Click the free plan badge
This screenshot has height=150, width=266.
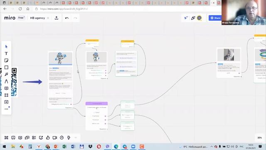click(21, 17)
